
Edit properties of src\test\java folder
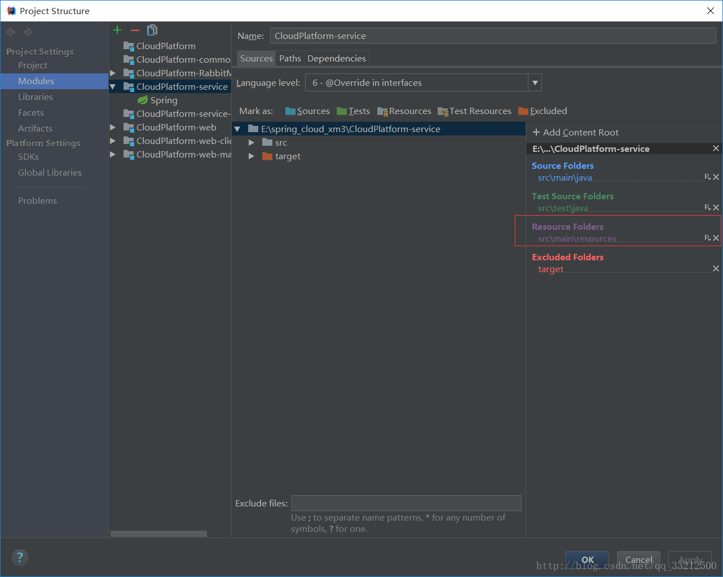[707, 208]
